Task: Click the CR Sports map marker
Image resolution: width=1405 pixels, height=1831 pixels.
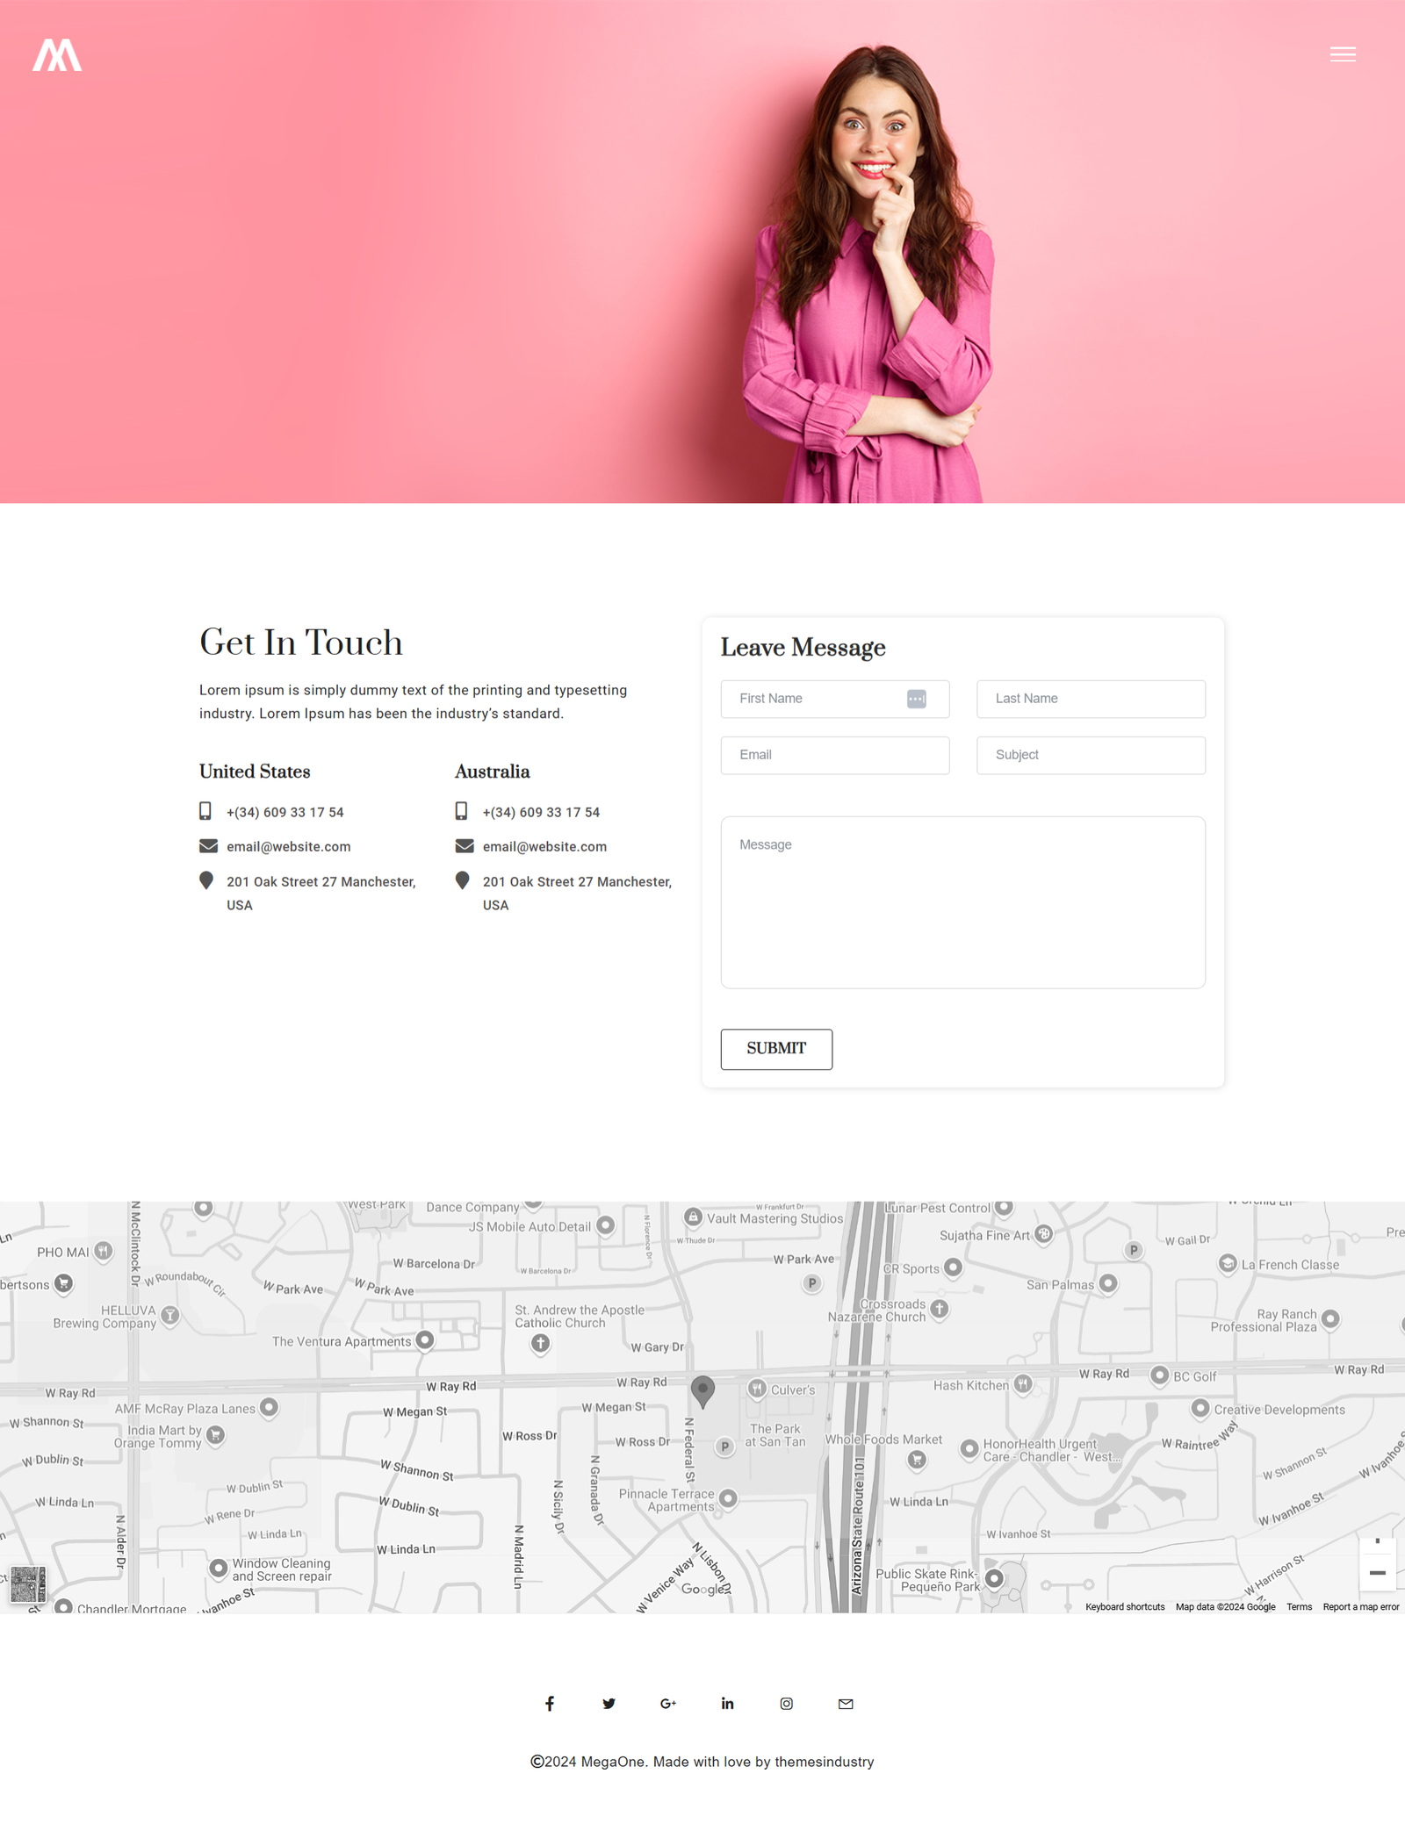Action: click(954, 1267)
